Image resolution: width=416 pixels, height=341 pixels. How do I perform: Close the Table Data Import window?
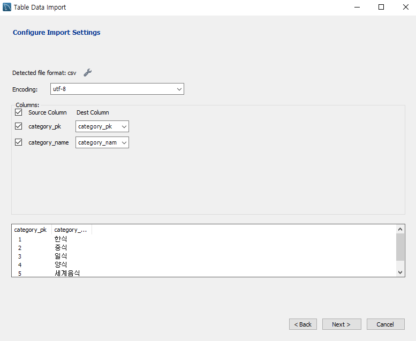[406, 7]
